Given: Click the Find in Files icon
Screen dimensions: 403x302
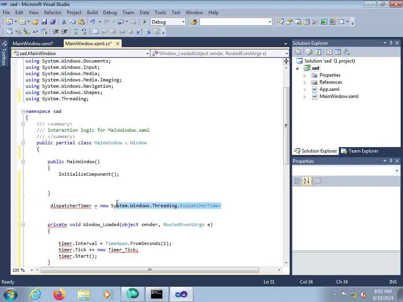Looking at the screenshot, I should (x=194, y=22).
